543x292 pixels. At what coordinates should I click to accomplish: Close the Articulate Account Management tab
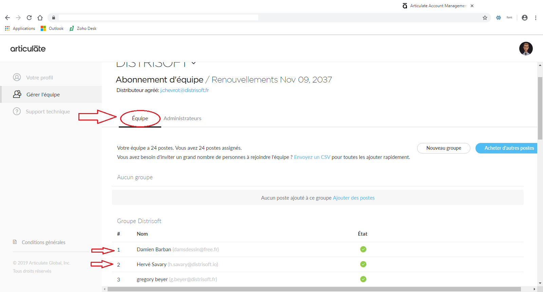[x=472, y=6]
